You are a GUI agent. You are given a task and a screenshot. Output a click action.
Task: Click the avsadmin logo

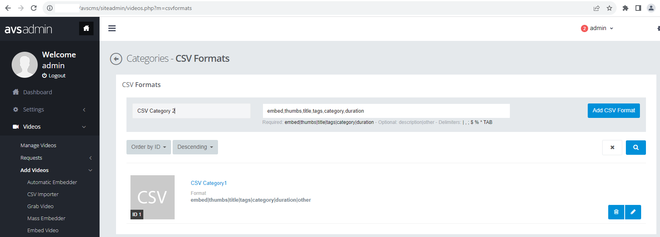[28, 29]
